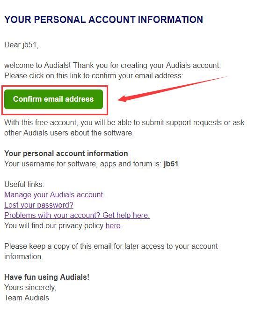Click the 'Dear jb51,' greeting line
This screenshot has width=270, height=321.
point(21,45)
